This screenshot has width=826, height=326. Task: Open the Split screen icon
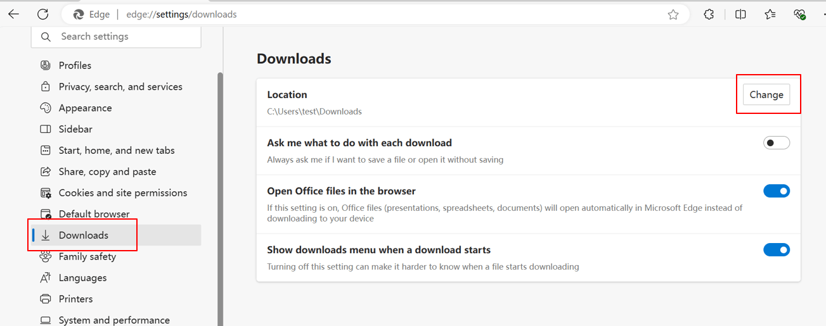(740, 14)
